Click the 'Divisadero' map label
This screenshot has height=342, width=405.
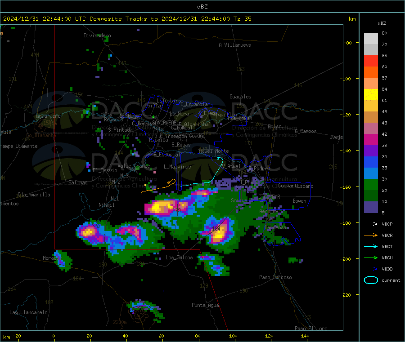coord(97,36)
